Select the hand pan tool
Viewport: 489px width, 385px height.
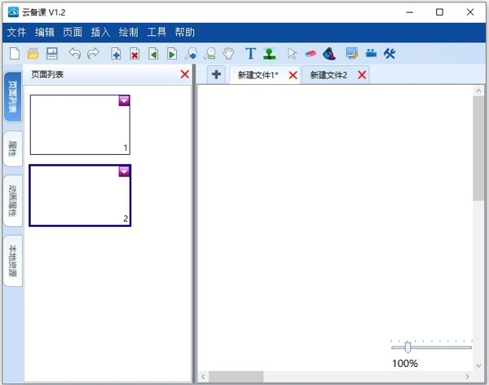coord(229,54)
